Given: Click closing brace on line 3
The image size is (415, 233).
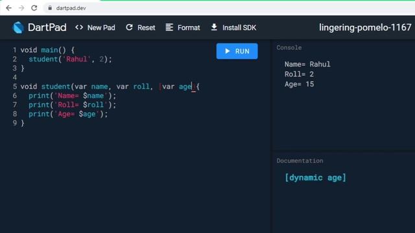Looking at the screenshot, I should pos(23,68).
